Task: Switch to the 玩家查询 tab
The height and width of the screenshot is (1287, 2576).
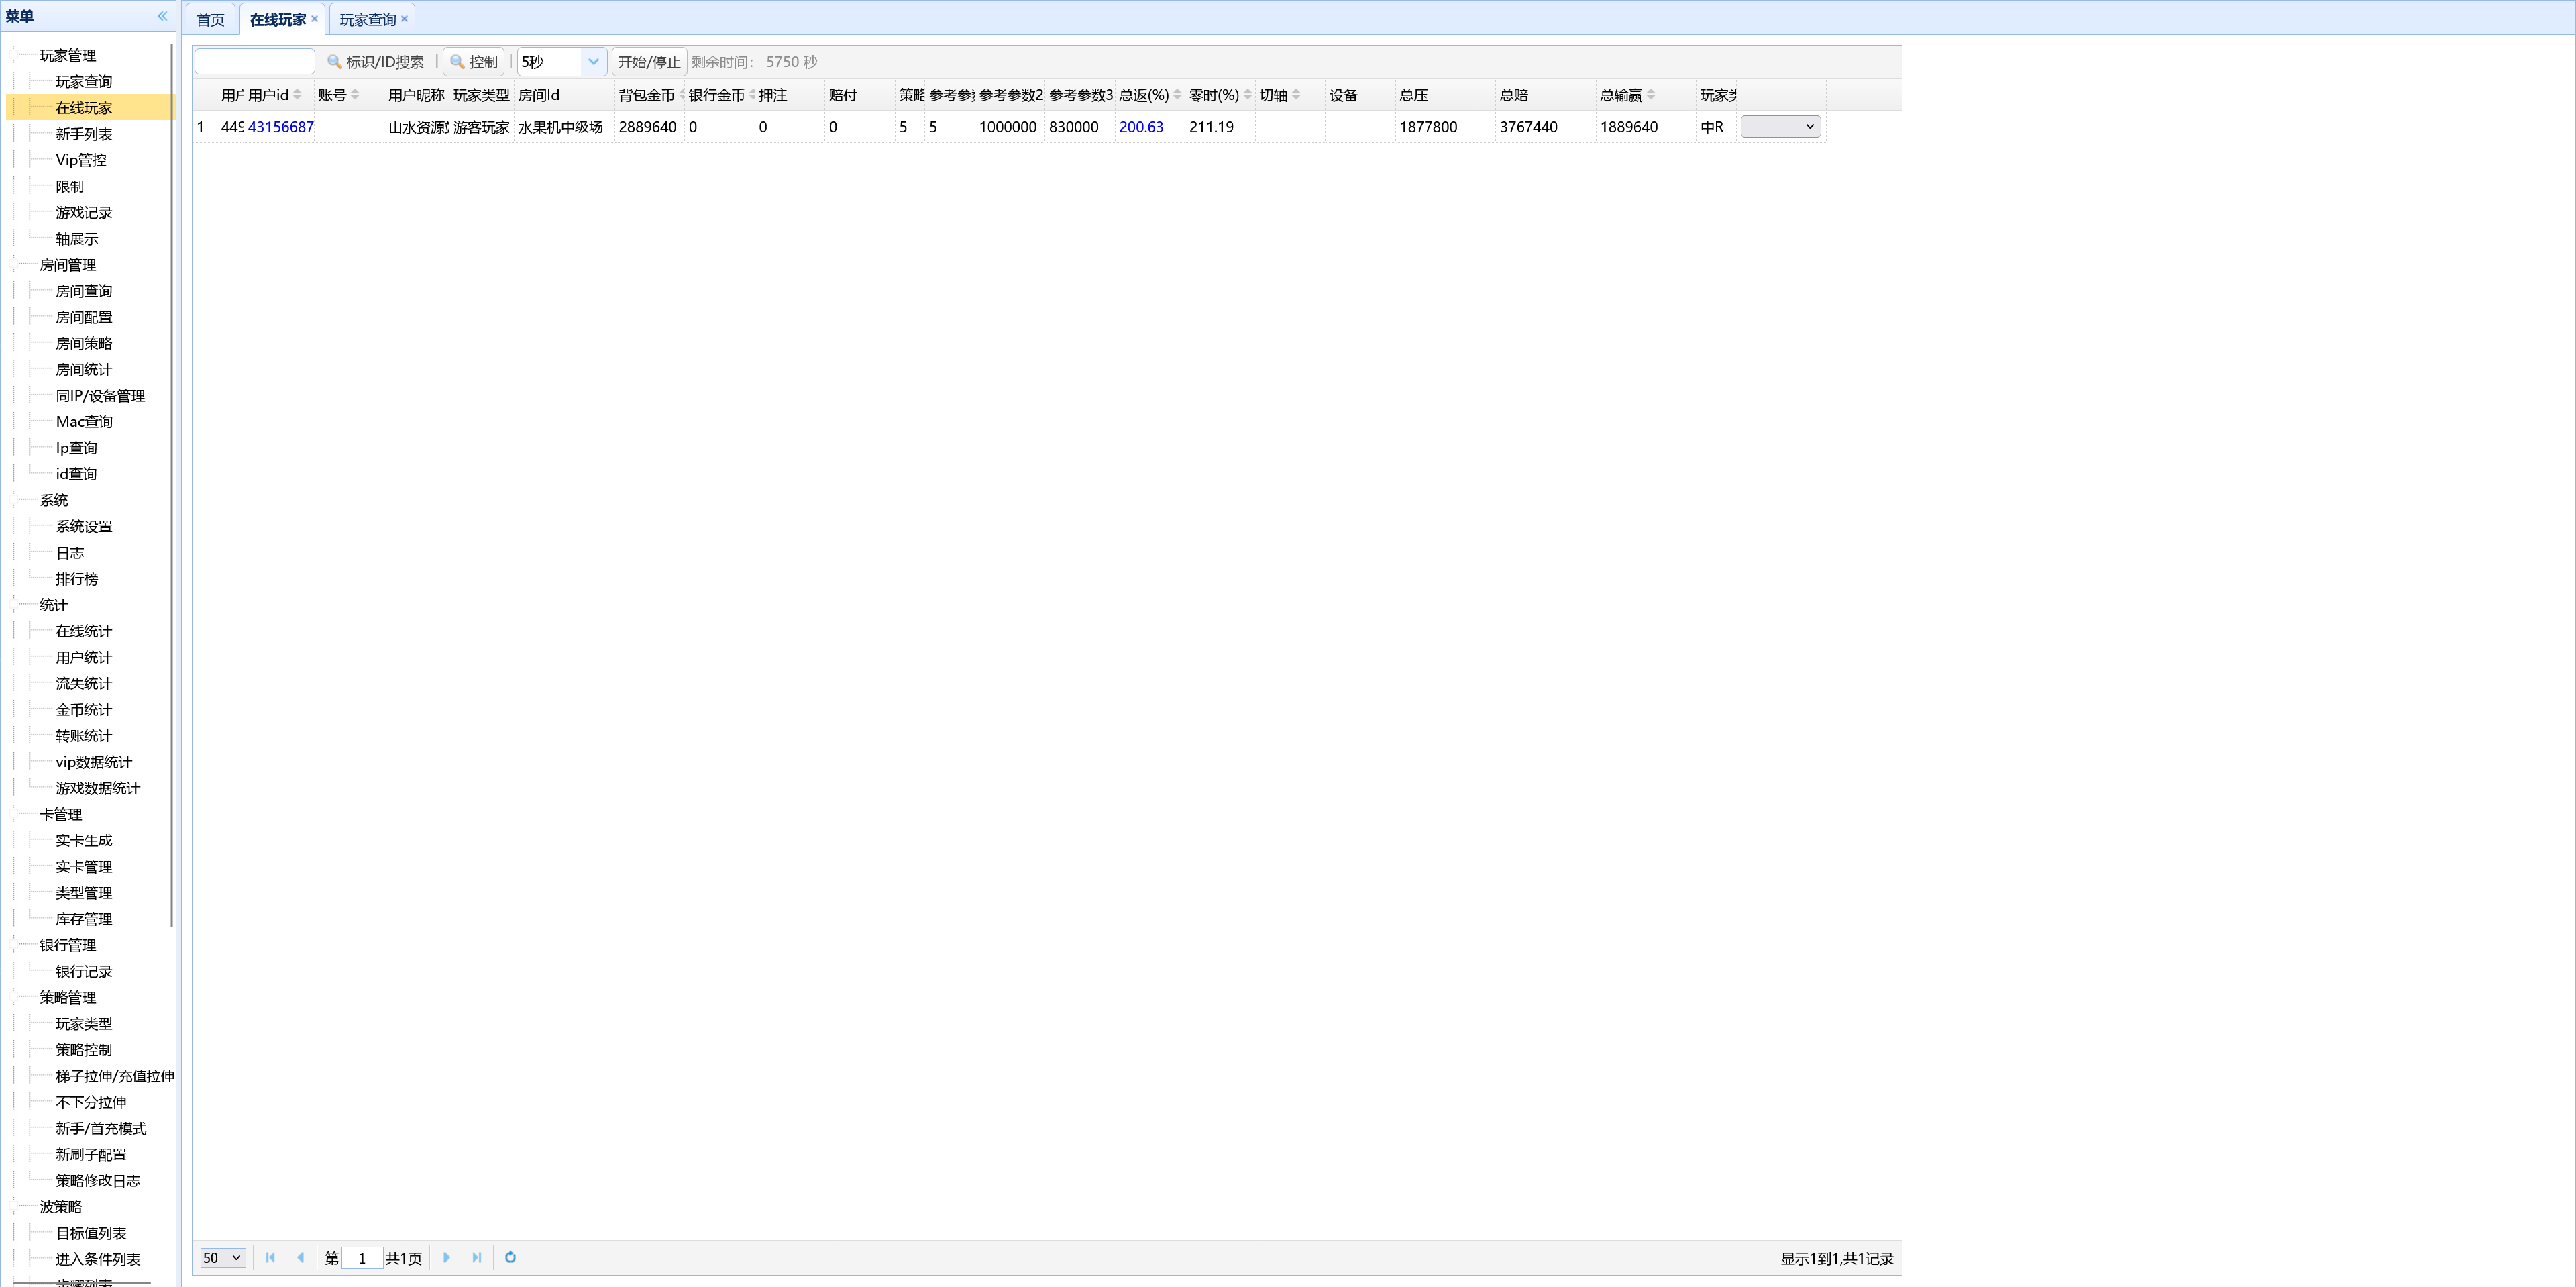Action: click(367, 20)
